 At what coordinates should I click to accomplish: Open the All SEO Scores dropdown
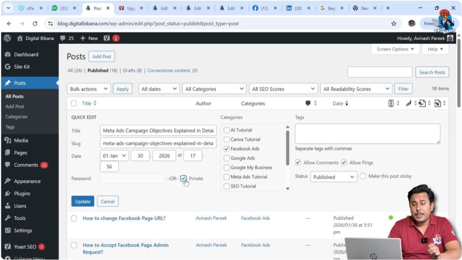(284, 89)
